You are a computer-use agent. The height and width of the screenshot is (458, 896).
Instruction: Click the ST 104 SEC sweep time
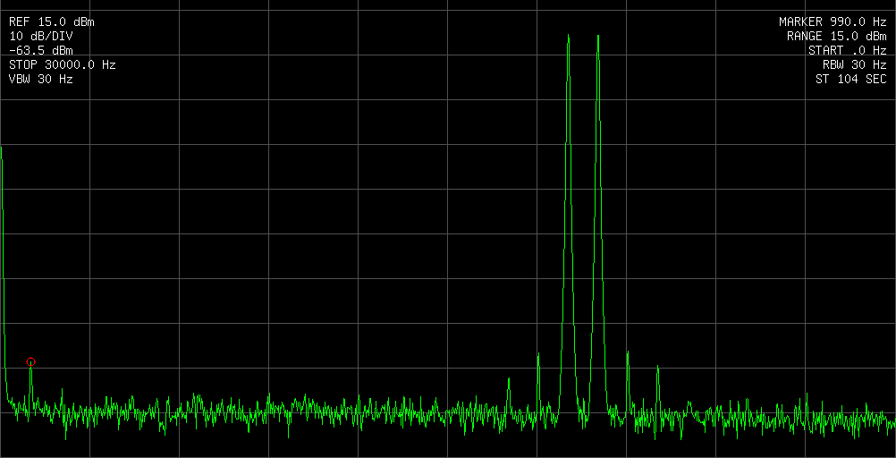coord(851,80)
